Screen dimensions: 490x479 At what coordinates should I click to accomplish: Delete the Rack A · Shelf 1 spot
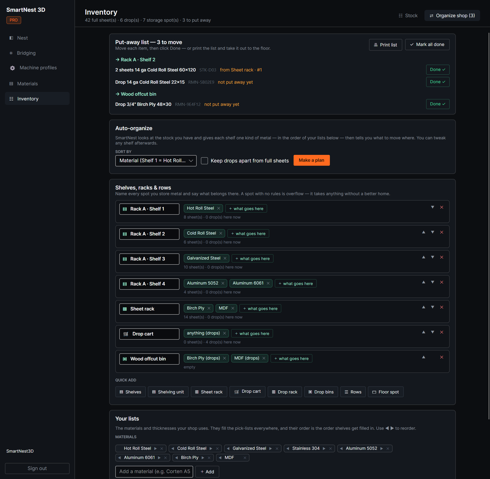click(442, 207)
